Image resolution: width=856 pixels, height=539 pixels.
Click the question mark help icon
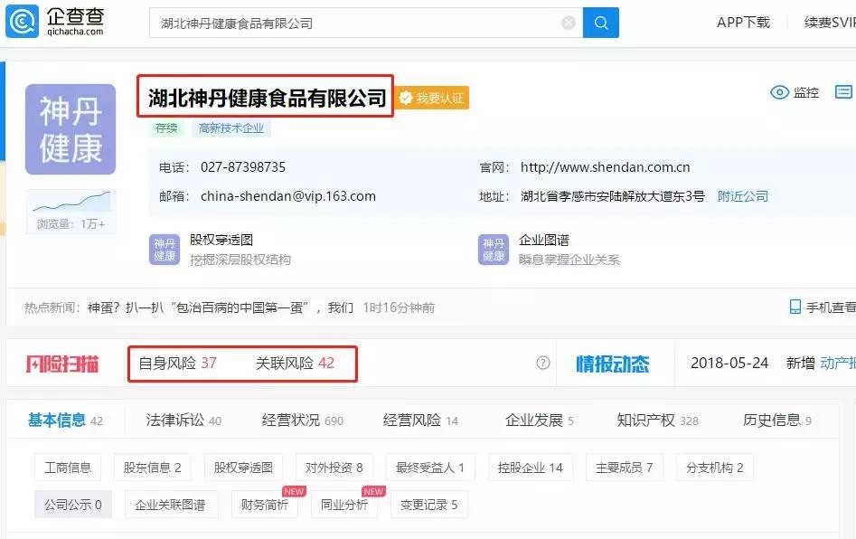(x=542, y=363)
